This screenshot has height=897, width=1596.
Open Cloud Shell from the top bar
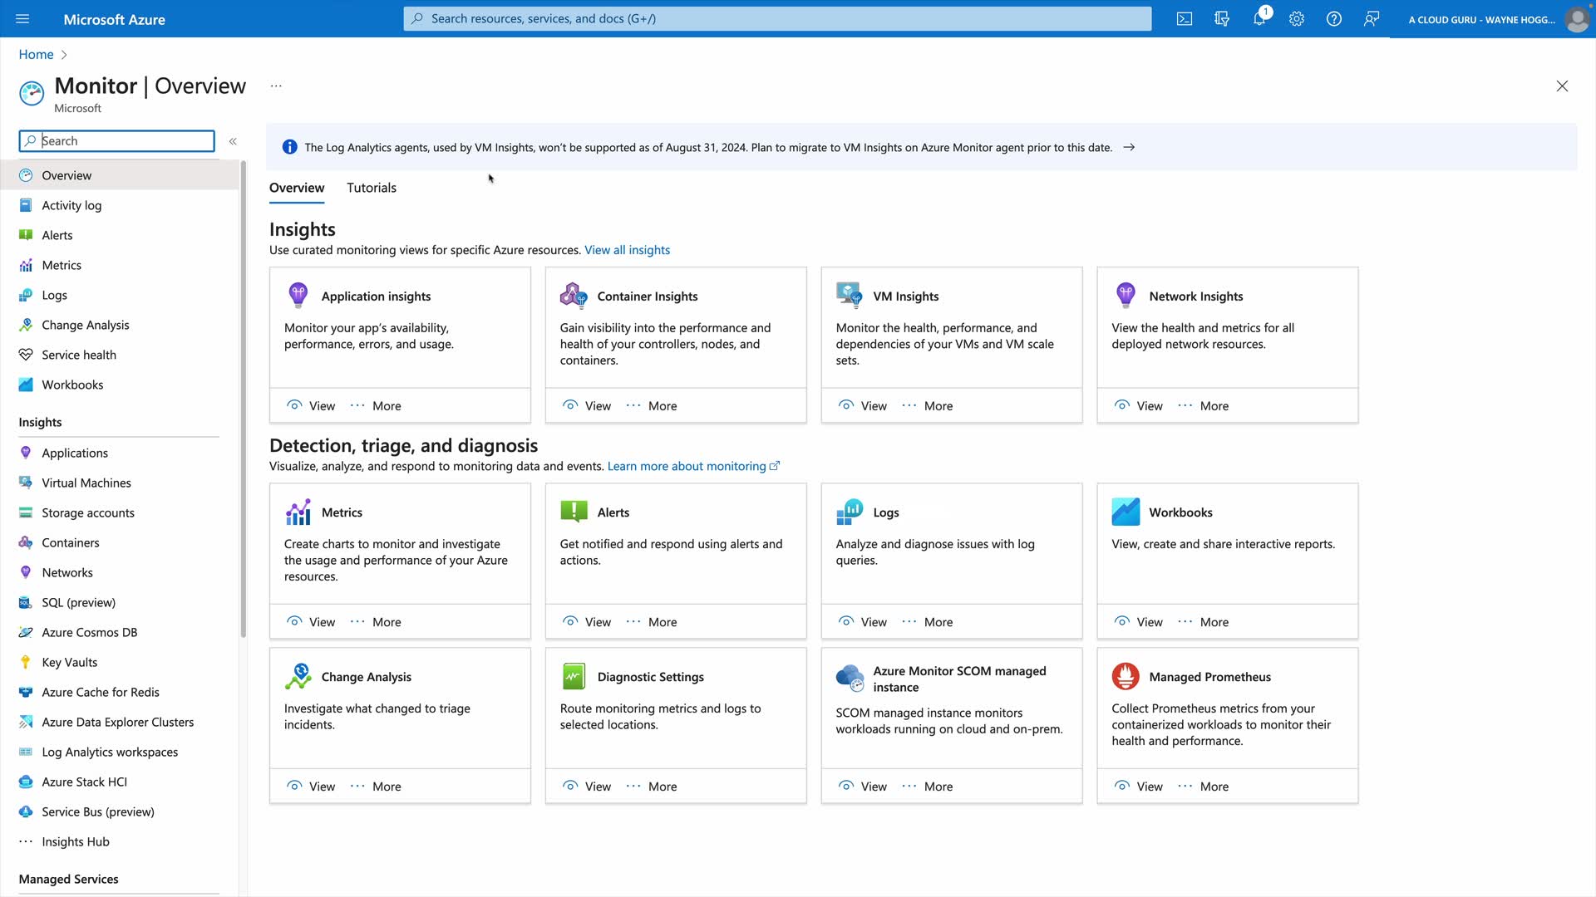[1185, 19]
